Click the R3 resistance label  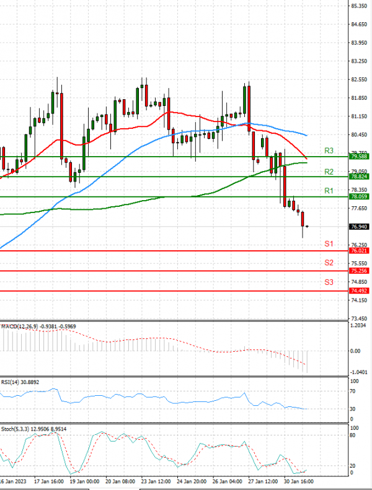point(329,151)
